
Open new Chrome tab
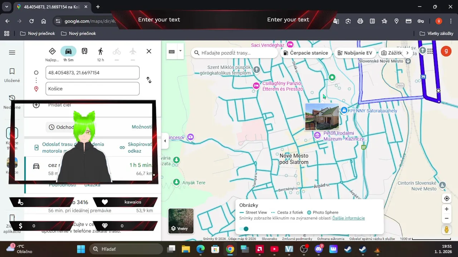pos(98,7)
